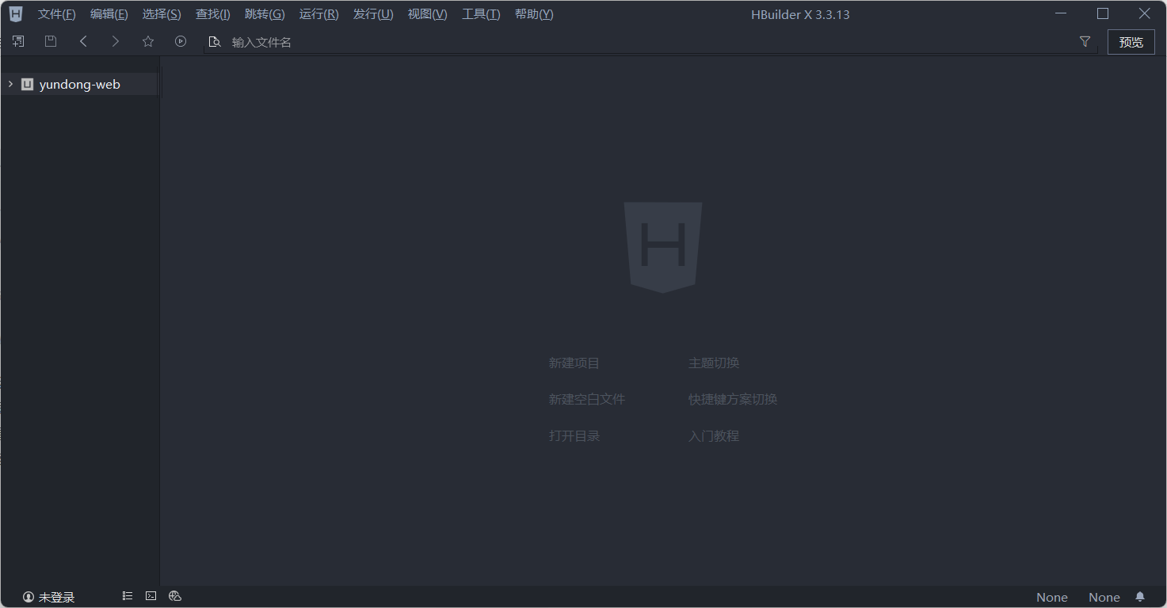Click the new file icon in the toolbar
Viewport: 1167px width, 608px height.
17,41
